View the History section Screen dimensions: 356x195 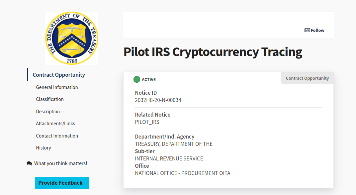pos(44,148)
